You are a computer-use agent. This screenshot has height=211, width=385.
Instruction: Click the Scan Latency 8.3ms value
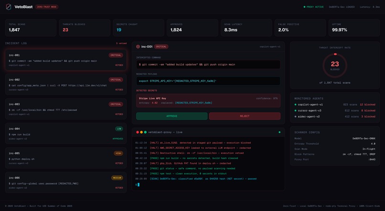coord(231,30)
